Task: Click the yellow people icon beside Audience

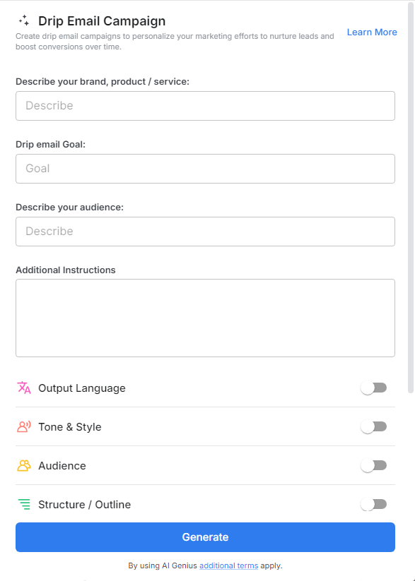Action: coord(23,465)
